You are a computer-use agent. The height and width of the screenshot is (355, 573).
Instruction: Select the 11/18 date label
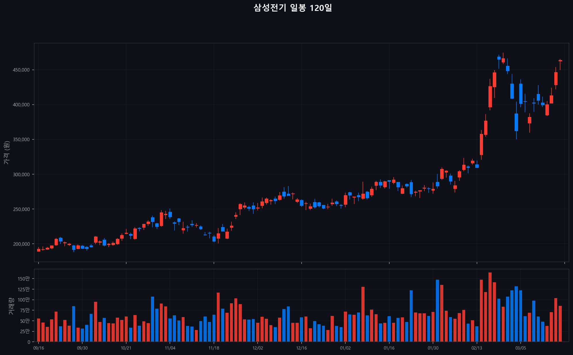click(x=214, y=348)
